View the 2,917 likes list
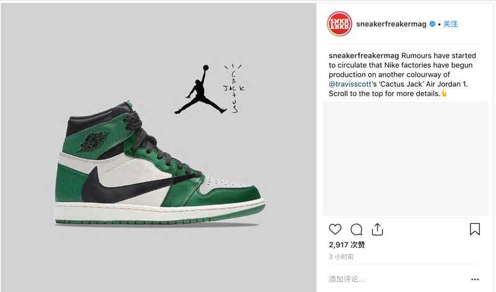 point(347,245)
